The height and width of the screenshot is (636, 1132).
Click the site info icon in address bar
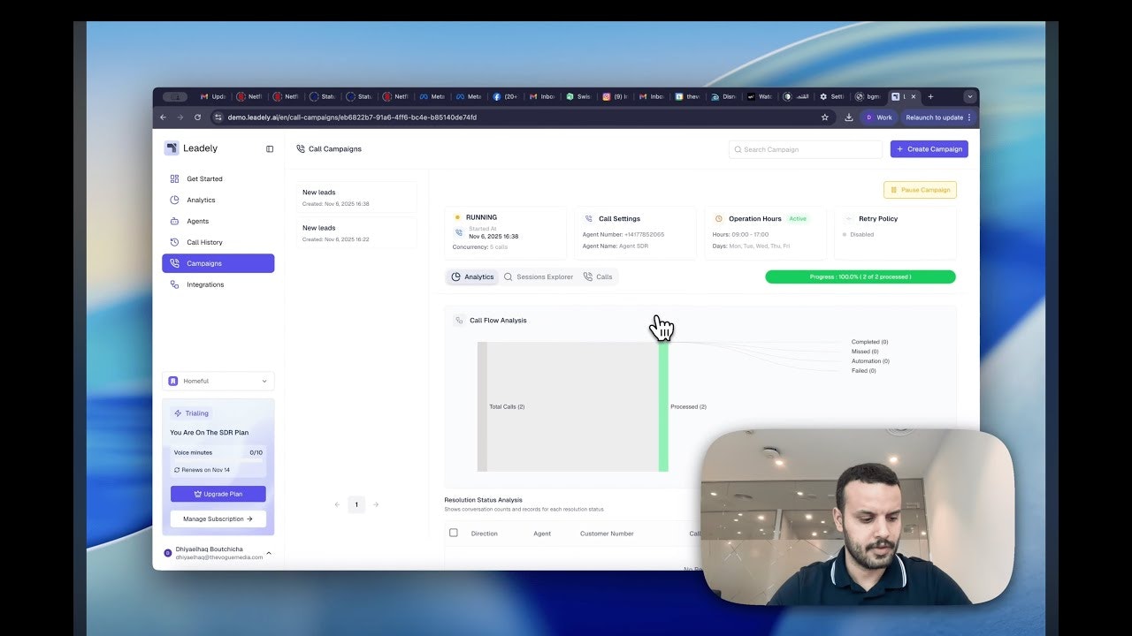coord(218,117)
